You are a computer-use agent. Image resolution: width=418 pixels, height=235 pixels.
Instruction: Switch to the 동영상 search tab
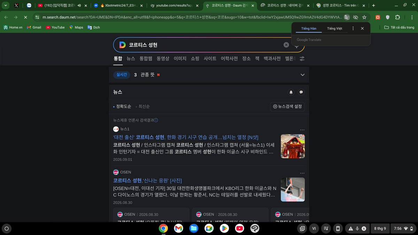coord(163,58)
